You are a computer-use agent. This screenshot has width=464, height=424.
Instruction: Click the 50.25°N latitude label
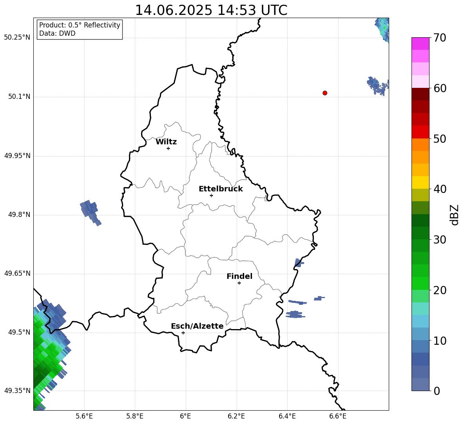(17, 38)
